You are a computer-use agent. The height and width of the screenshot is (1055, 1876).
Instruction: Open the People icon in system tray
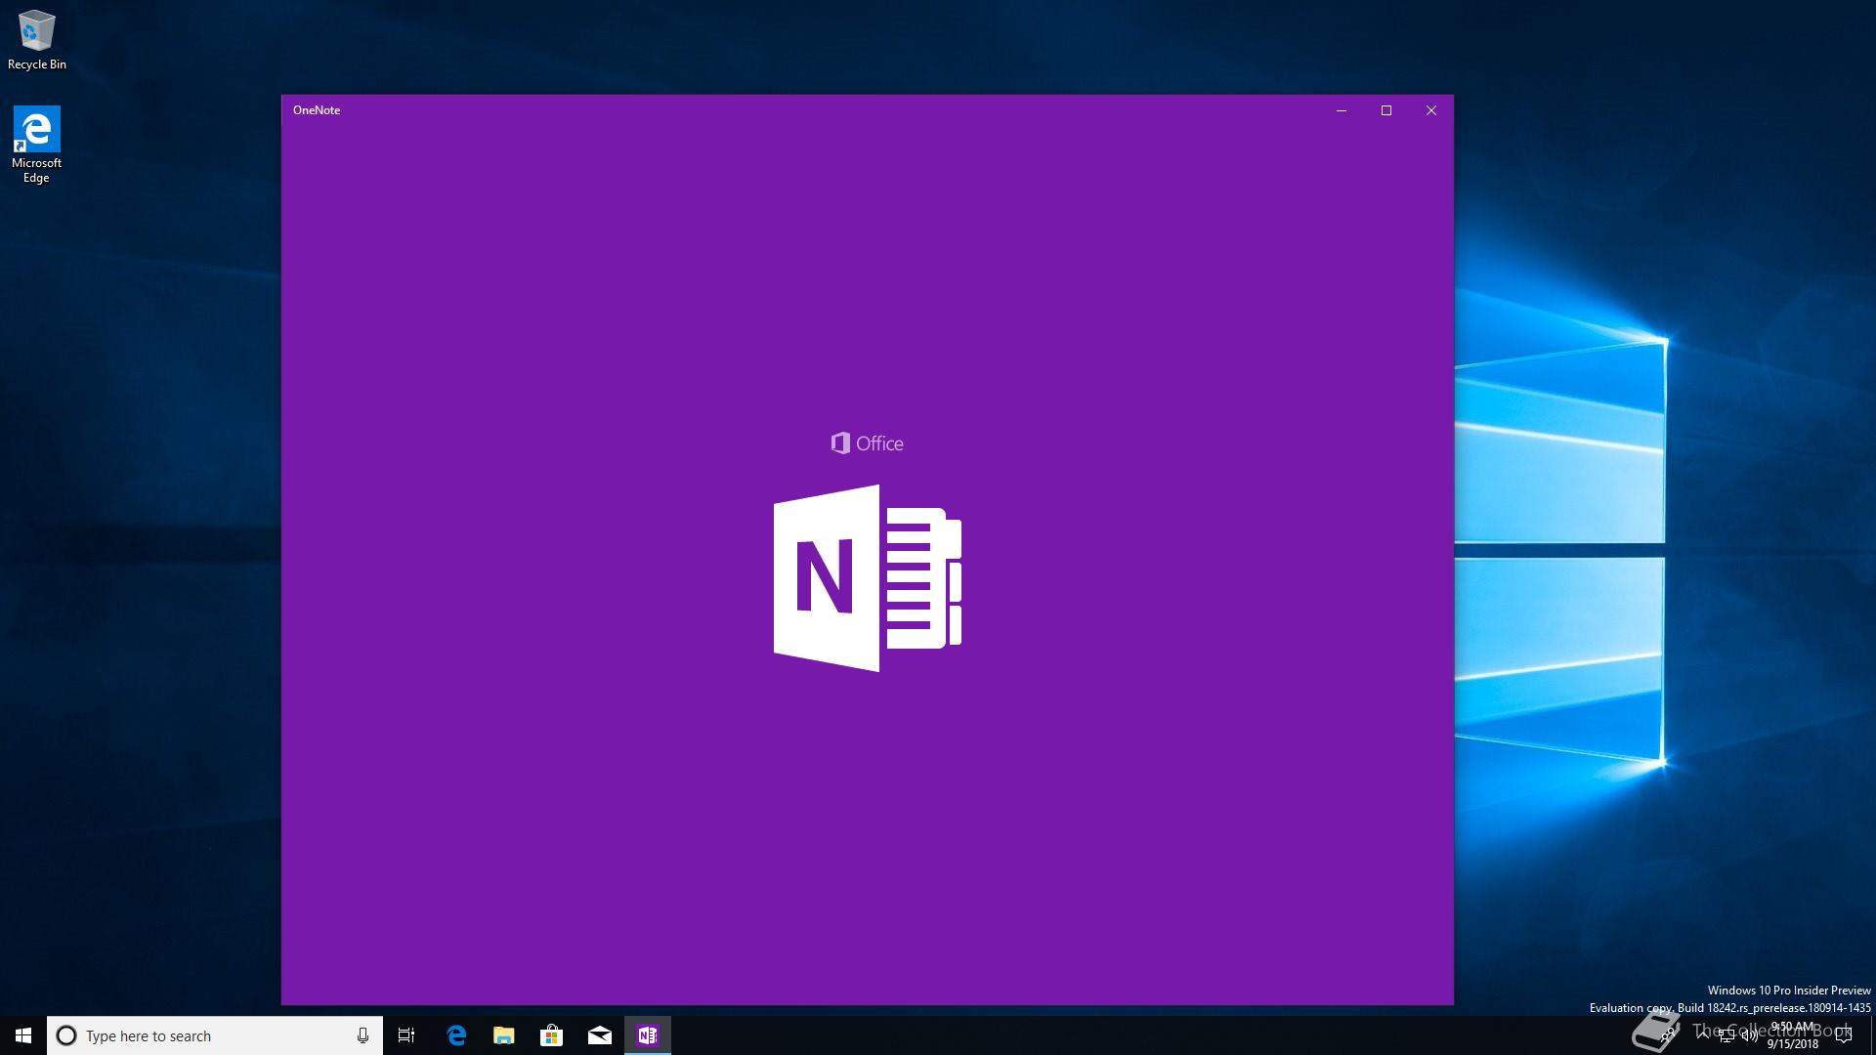(x=1668, y=1035)
